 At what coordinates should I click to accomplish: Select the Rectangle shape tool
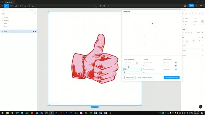point(16,6)
